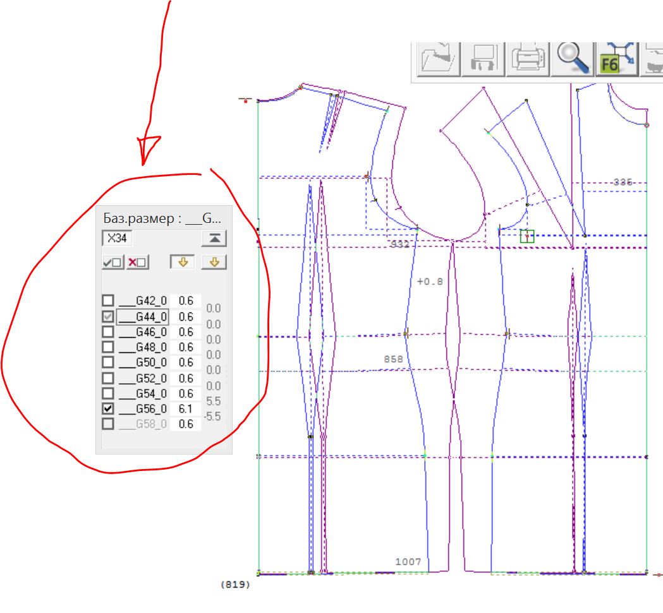This screenshot has width=663, height=613.
Task: Click the 0.6 value for G42_0
Action: (x=186, y=301)
